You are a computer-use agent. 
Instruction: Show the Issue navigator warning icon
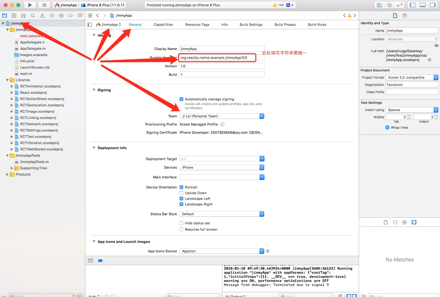[42, 15]
